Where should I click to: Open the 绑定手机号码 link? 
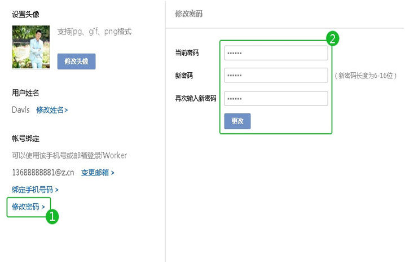(x=35, y=190)
